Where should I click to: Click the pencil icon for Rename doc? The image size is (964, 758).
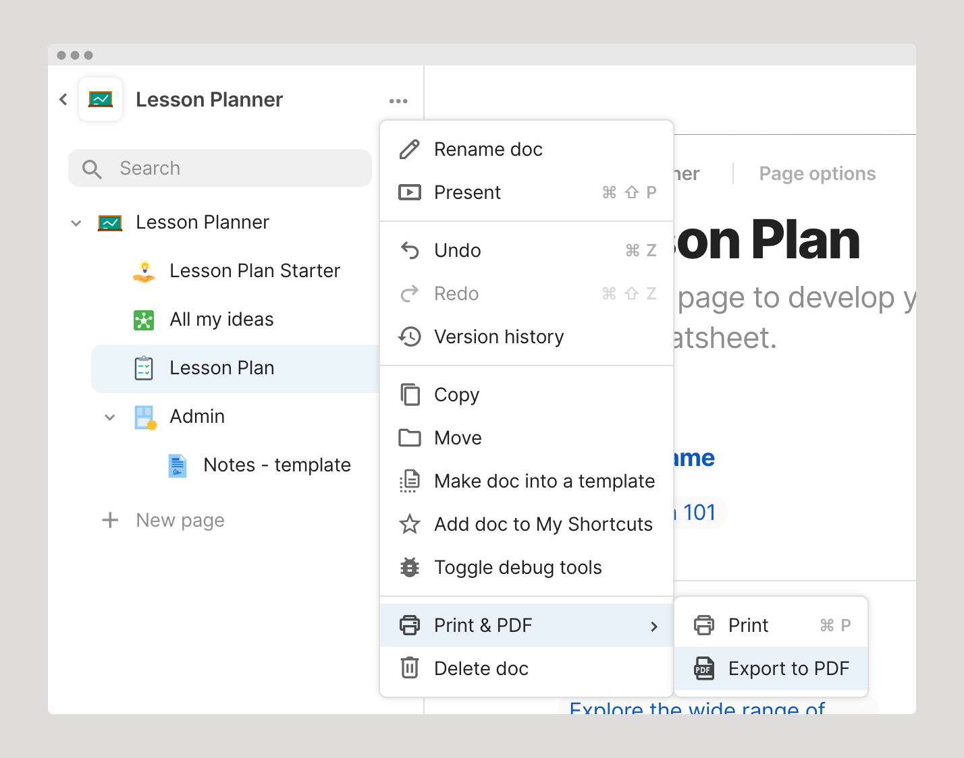410,149
